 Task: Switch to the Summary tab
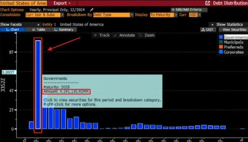[x=64, y=29]
